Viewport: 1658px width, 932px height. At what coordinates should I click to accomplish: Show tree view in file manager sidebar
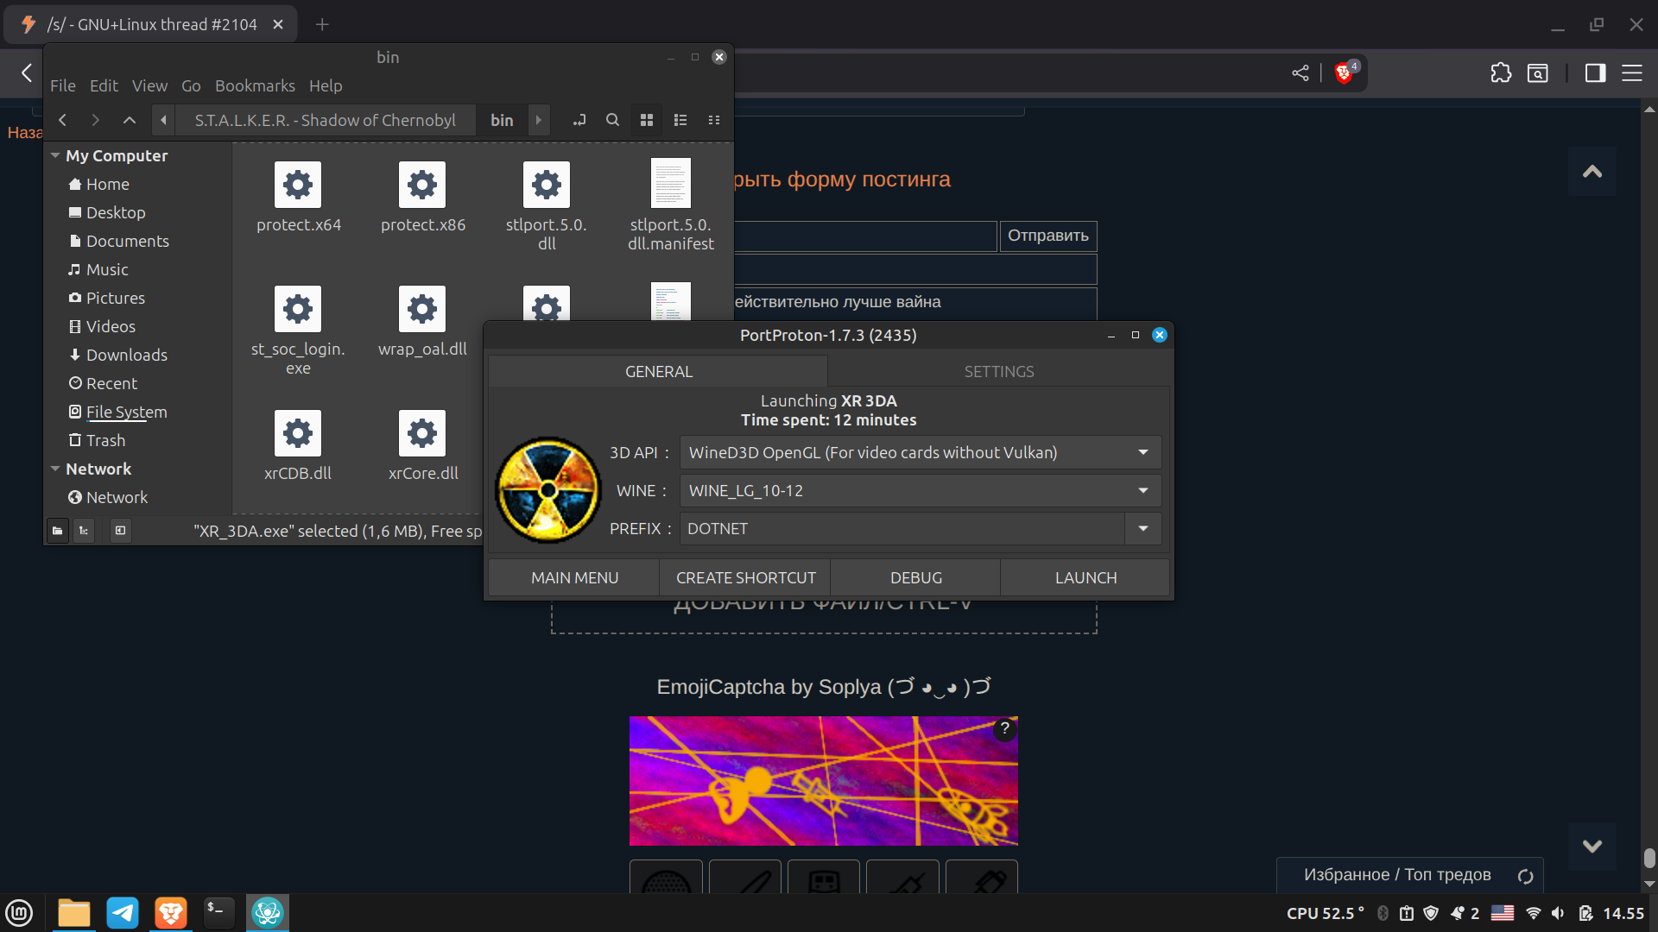[x=84, y=531]
